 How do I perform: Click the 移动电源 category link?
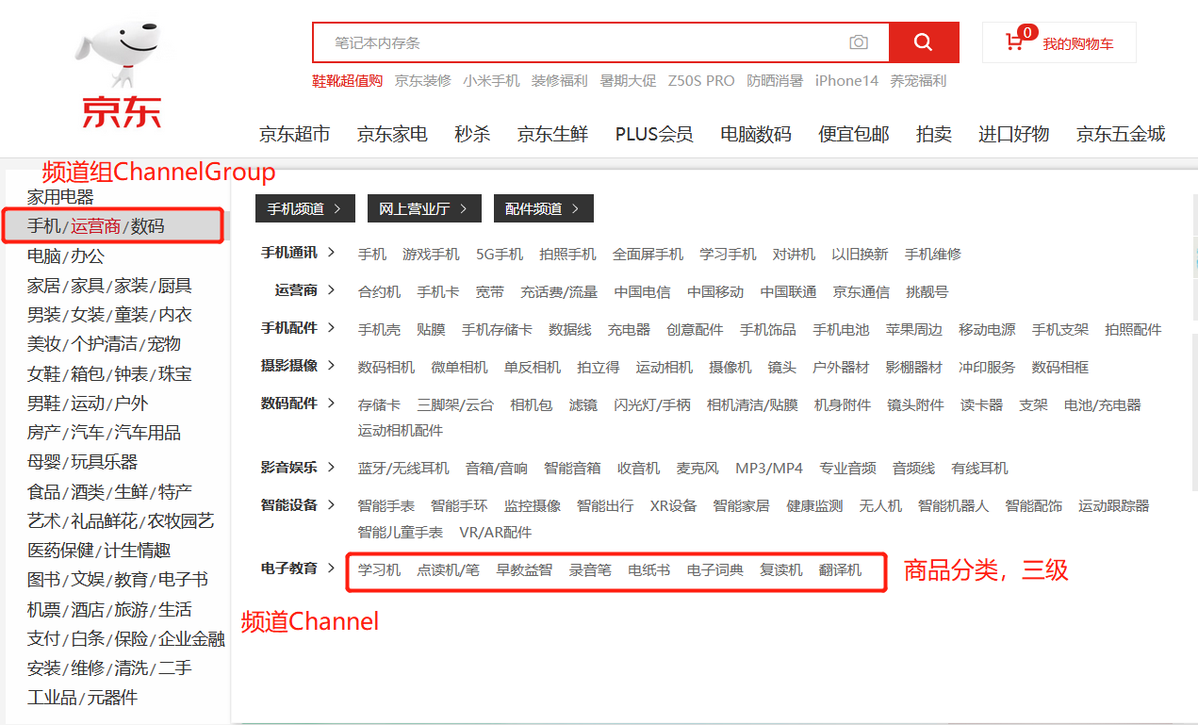(987, 330)
